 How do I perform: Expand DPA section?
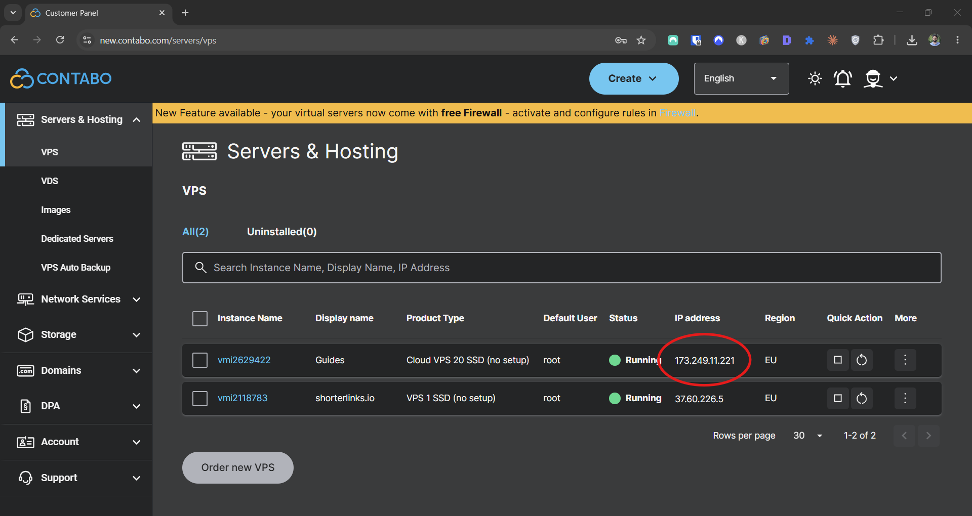(136, 406)
